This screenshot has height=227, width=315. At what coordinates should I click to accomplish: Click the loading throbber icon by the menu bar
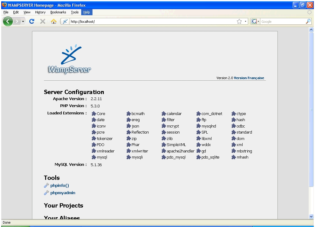click(x=310, y=12)
